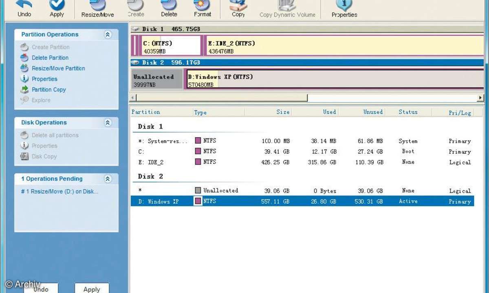Viewport: 489px width, 293px height.
Task: Click the Delete Partition link
Action: (x=50, y=58)
